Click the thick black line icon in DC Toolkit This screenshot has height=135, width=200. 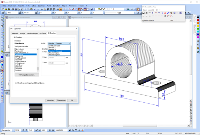(149, 13)
